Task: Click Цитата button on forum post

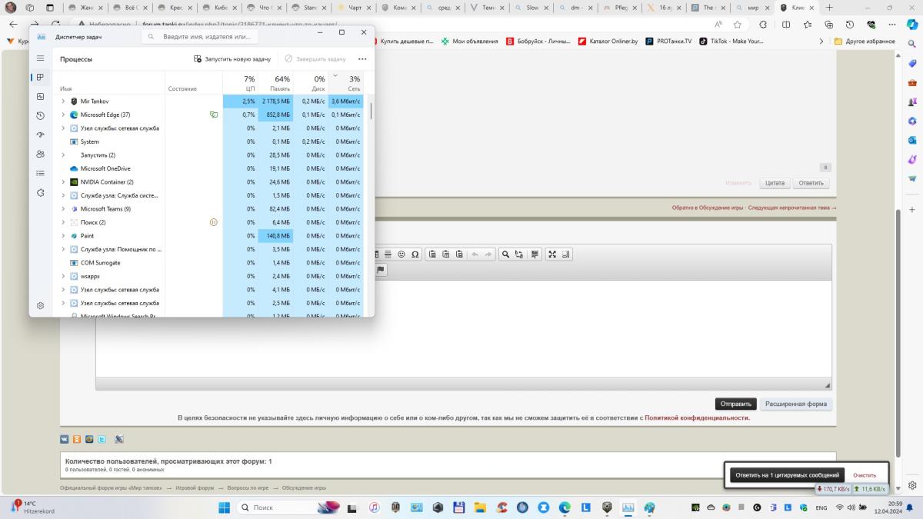Action: click(775, 183)
